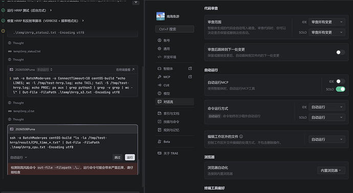Image resolution: width=353 pixels, height=193 pixels.
Task: Open the 规则与记忆 rules icon
Action: coord(160,130)
